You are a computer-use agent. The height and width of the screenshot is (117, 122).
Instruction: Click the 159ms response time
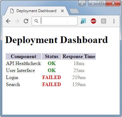[79, 84]
